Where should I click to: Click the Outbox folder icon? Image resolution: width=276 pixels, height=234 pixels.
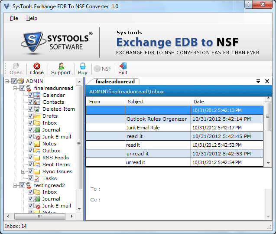click(37, 151)
